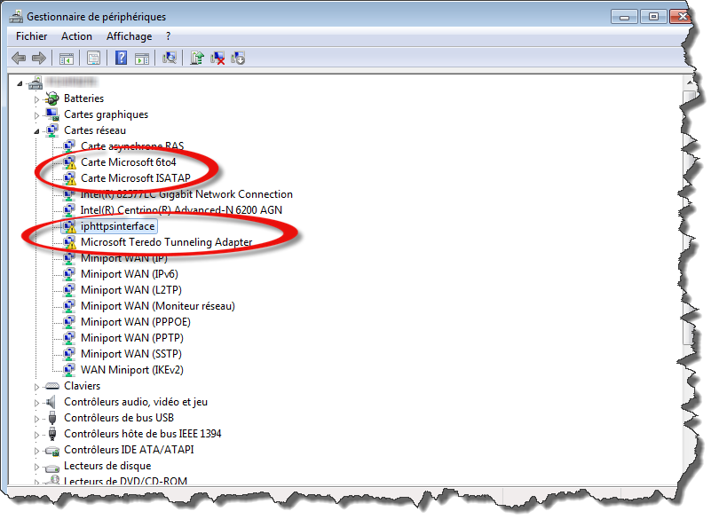Image resolution: width=719 pixels, height=527 pixels.
Task: Open the Affichage menu
Action: click(129, 36)
